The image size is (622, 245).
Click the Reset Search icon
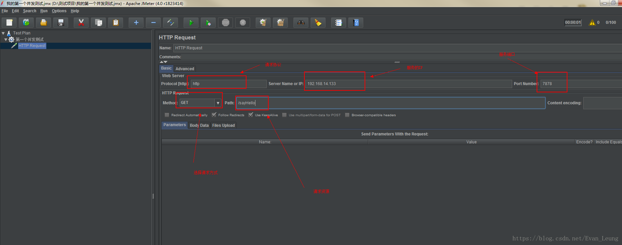tap(318, 23)
